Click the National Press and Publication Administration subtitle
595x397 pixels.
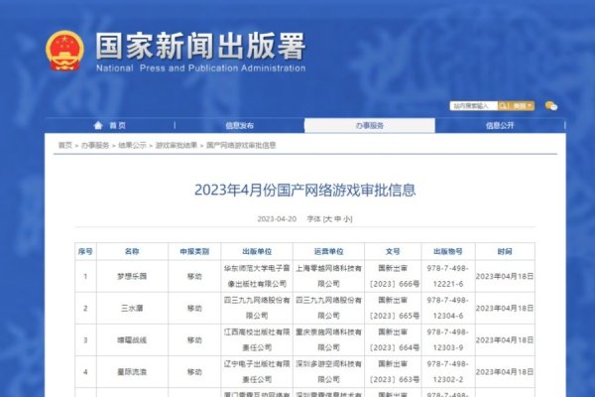[x=200, y=68]
